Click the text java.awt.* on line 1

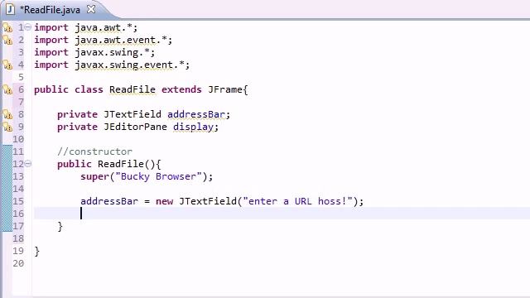pos(103,27)
